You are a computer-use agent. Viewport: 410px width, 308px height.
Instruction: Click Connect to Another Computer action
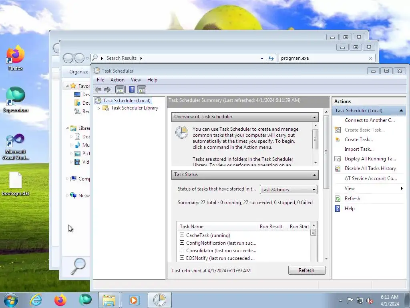click(370, 120)
